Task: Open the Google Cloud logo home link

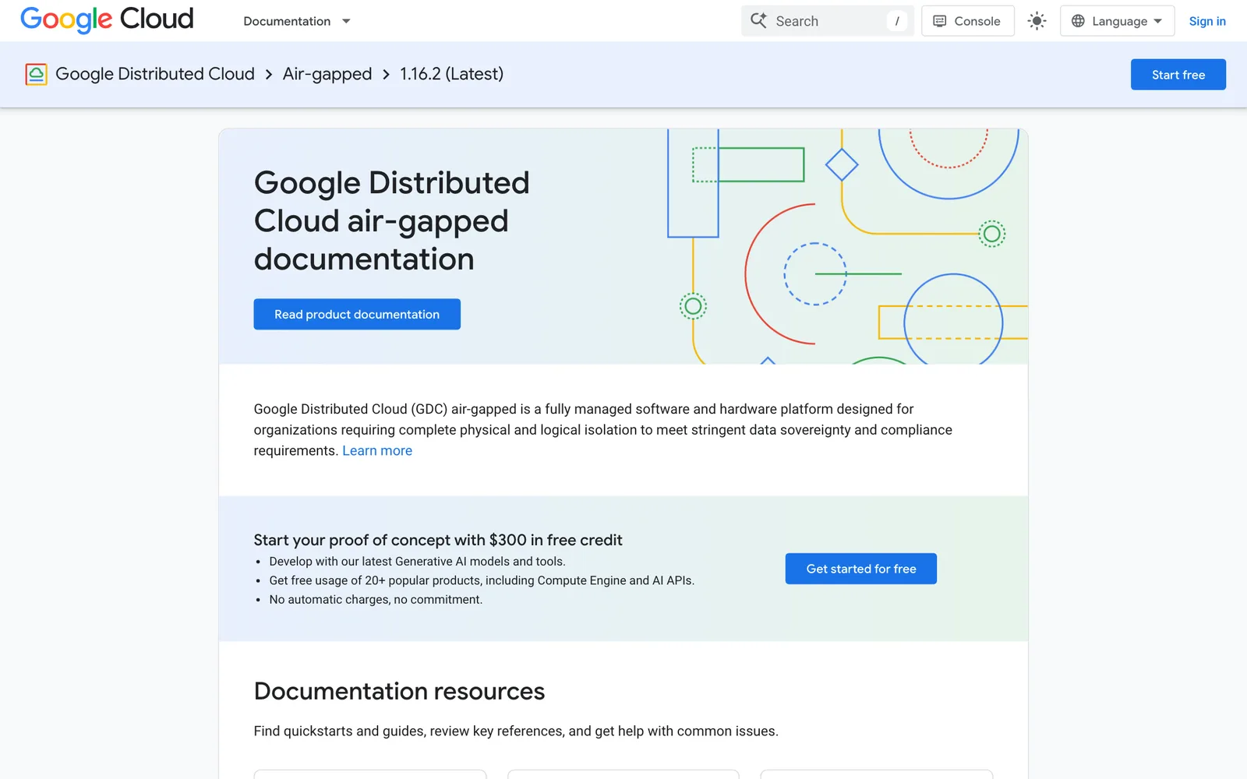Action: (x=107, y=19)
